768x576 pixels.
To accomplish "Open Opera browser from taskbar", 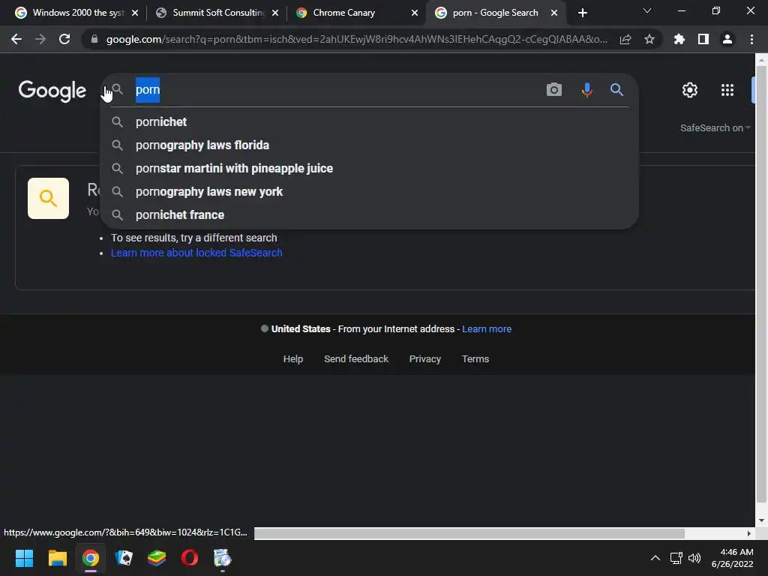I will [x=190, y=558].
